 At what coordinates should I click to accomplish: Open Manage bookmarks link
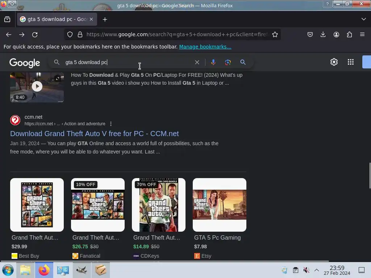205,47
